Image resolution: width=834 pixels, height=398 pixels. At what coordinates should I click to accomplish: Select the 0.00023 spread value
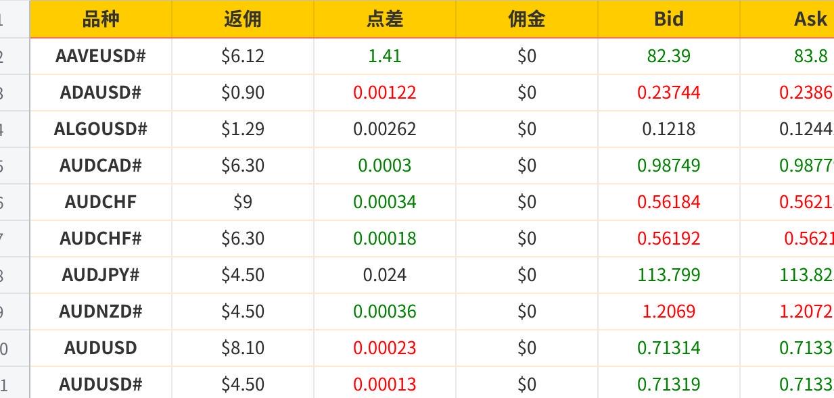pos(385,348)
